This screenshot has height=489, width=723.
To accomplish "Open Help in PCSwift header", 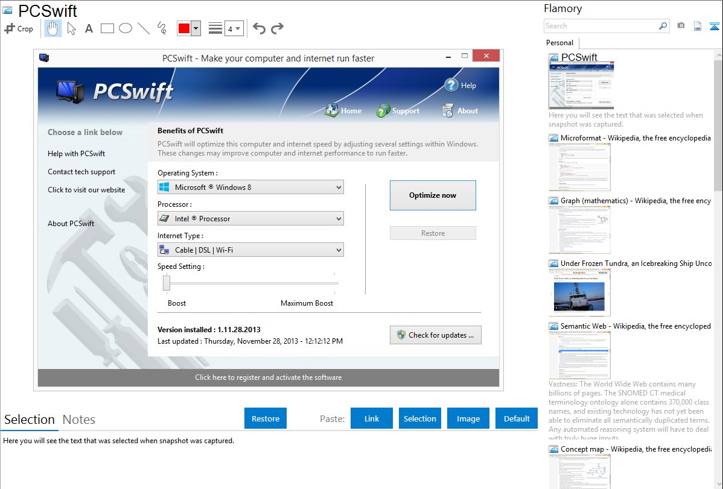I will click(460, 85).
